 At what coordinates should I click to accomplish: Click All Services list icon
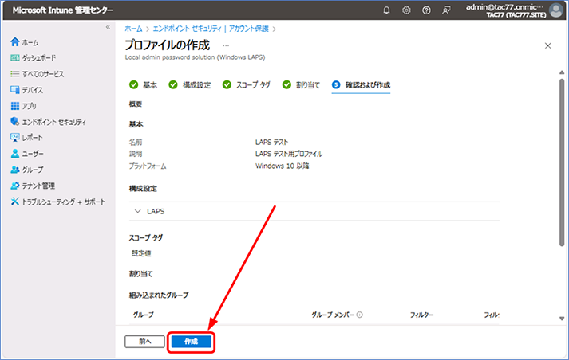tap(15, 74)
